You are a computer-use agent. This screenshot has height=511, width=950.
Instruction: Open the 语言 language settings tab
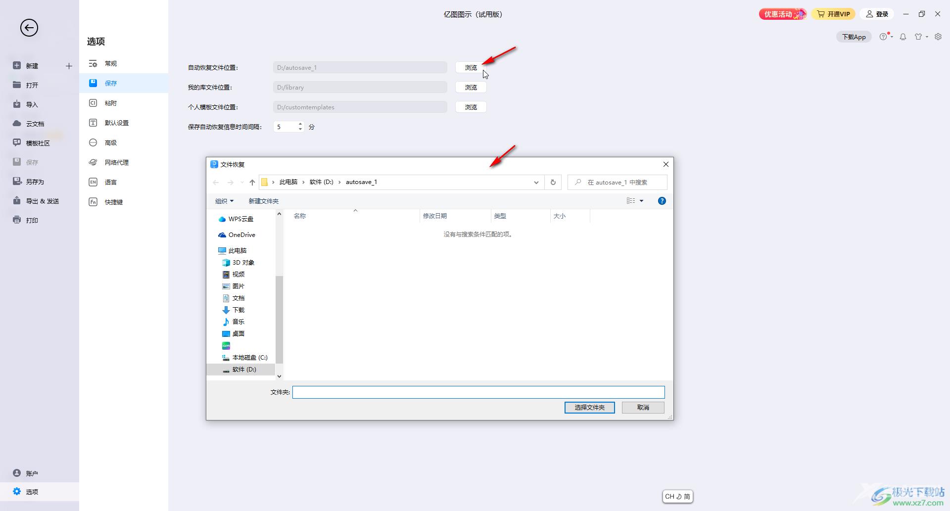coord(124,182)
